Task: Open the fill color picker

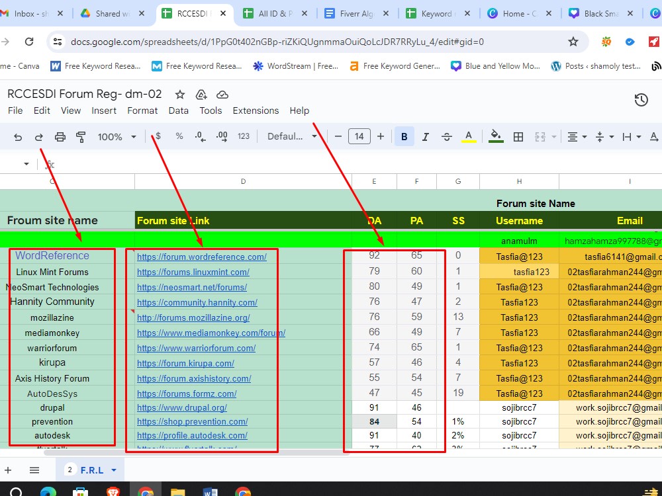Action: tap(496, 136)
